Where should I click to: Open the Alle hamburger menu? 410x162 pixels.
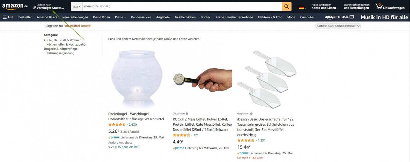pos(8,17)
